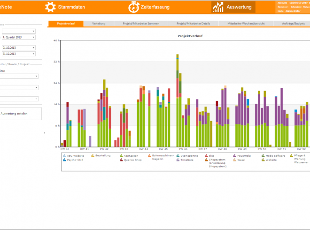The width and height of the screenshot is (310, 230).
Task: Click the FeuerHolz legend marker
Action: pyautogui.click(x=234, y=155)
